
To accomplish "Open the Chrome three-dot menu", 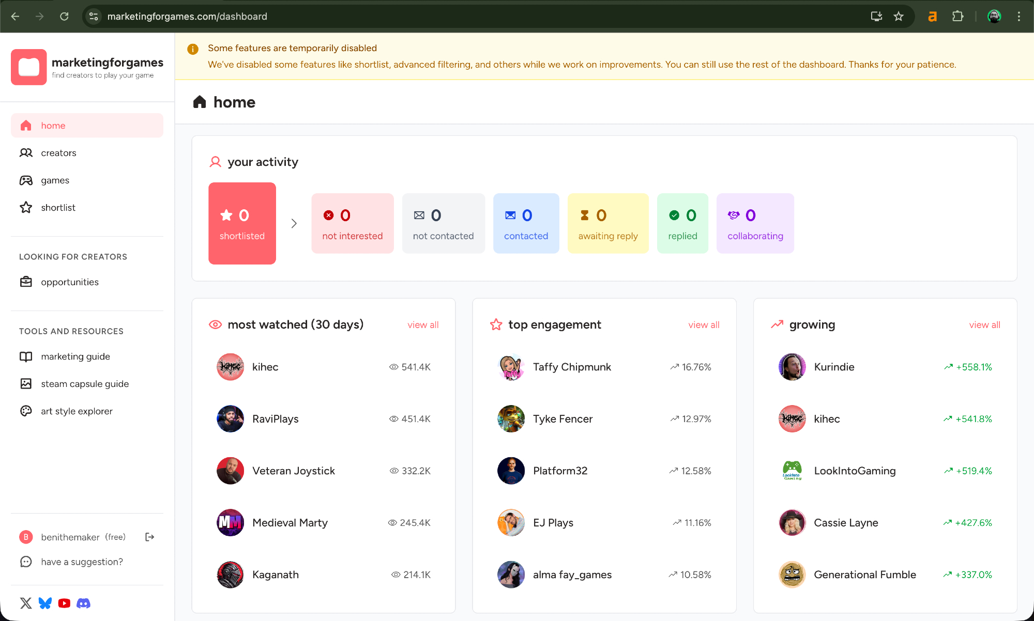I will point(1018,17).
